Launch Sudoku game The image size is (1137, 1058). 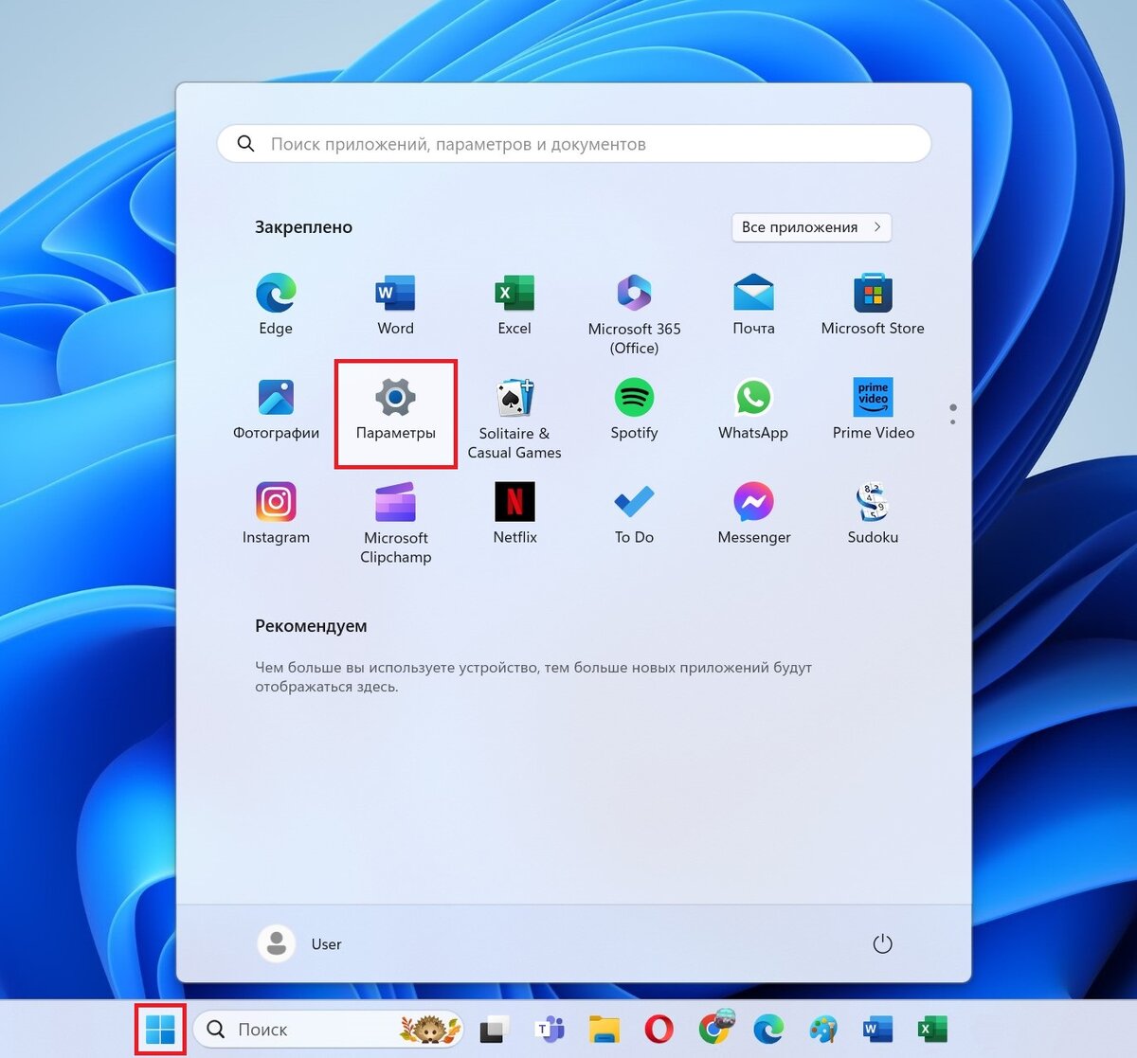(873, 512)
